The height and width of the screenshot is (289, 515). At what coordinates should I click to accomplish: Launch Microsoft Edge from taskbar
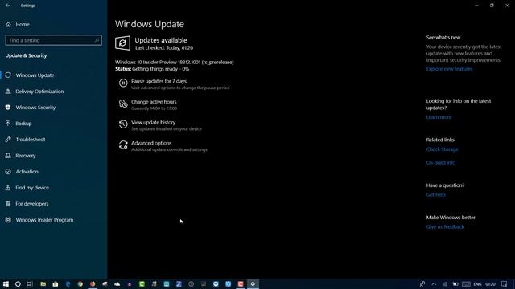[x=68, y=283]
